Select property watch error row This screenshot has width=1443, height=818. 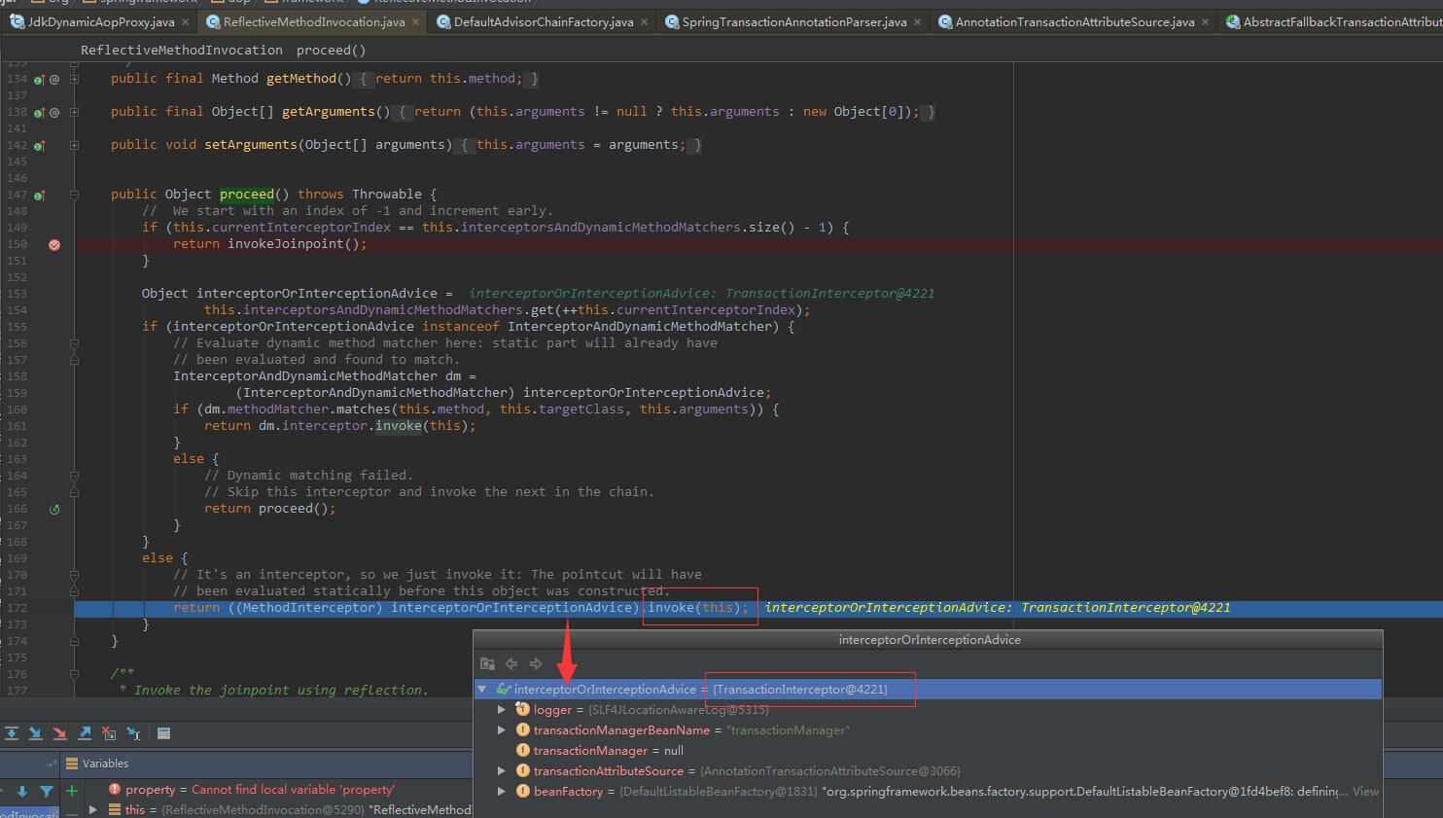(x=266, y=789)
